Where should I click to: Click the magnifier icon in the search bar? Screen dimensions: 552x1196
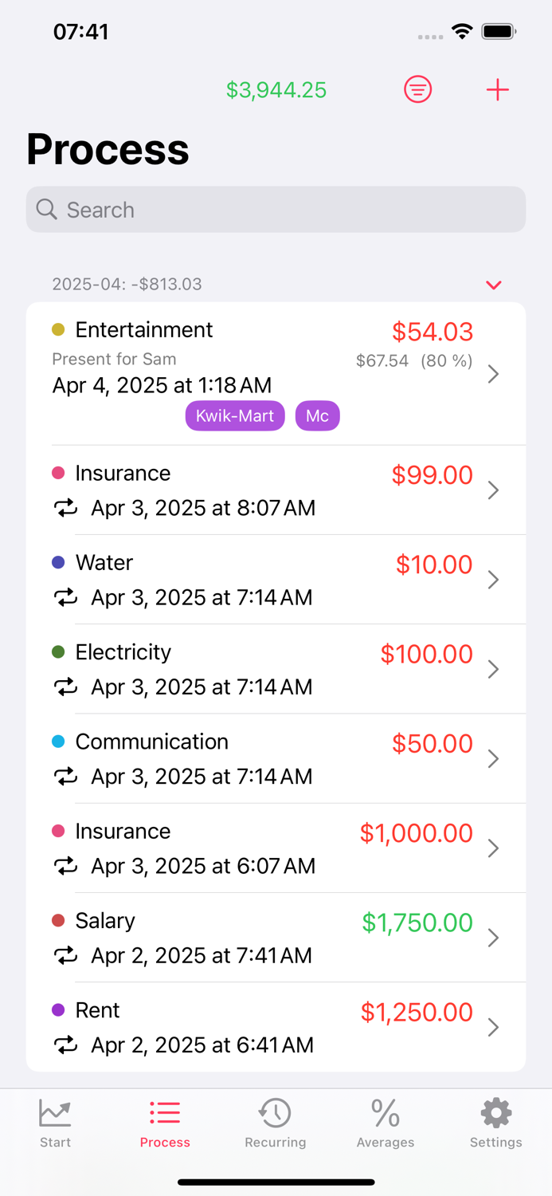[47, 209]
